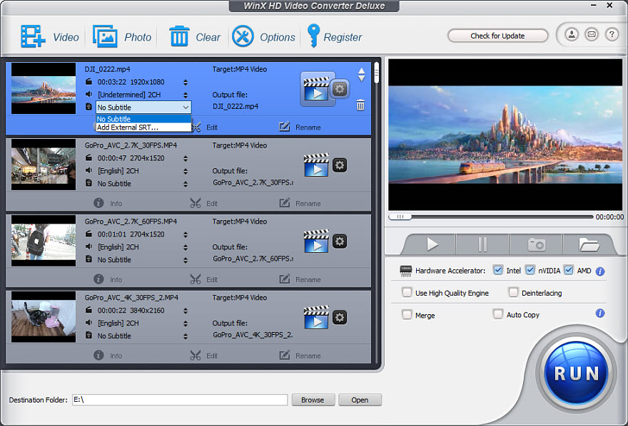Image resolution: width=628 pixels, height=426 pixels.
Task: Click the preview playback seek slider
Action: 492,217
